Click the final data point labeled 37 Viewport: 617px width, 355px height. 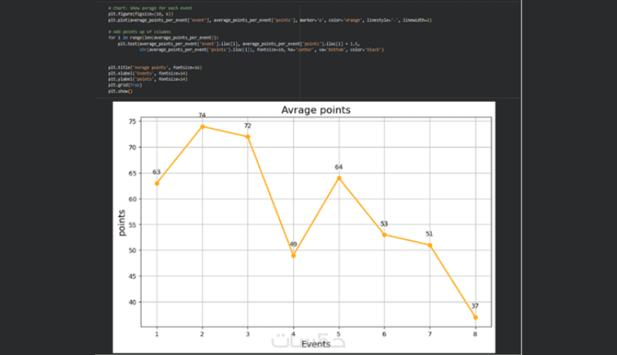point(475,317)
